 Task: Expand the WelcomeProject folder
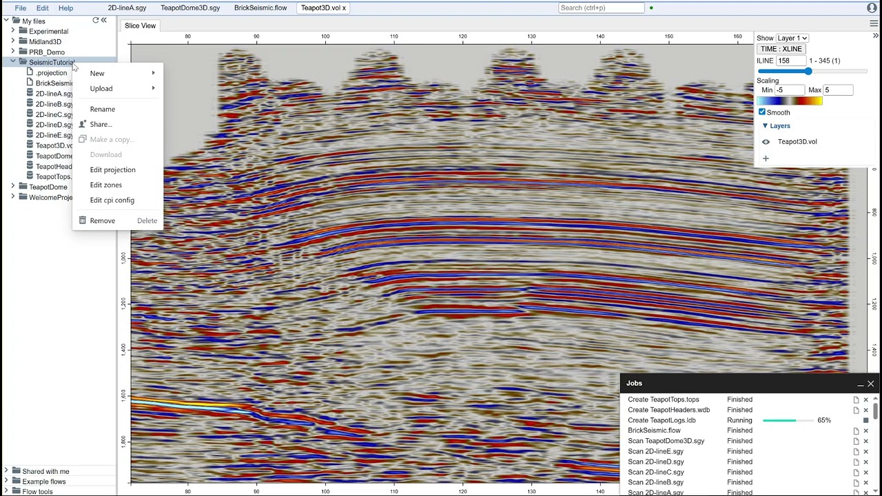point(13,197)
